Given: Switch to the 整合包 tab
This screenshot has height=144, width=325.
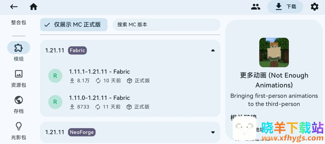Looking at the screenshot, I should [19, 22].
